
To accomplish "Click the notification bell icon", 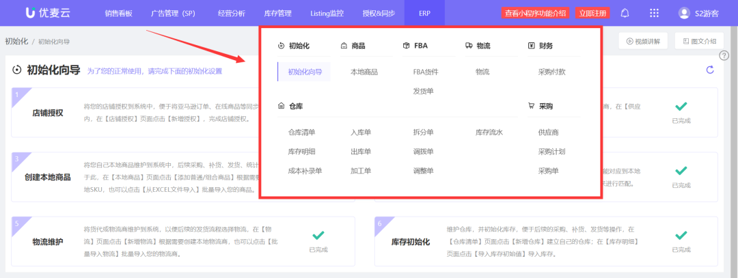I will point(625,13).
